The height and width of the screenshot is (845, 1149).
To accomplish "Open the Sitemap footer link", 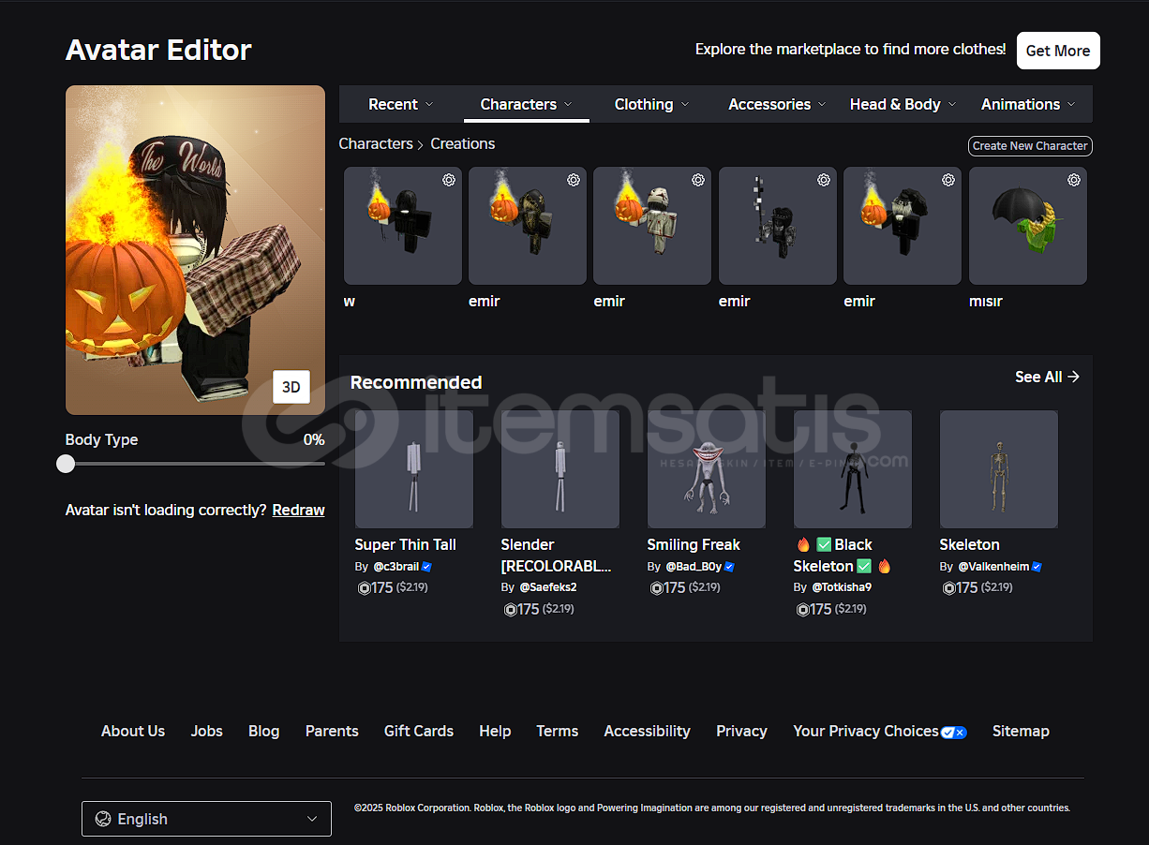I will [1021, 731].
